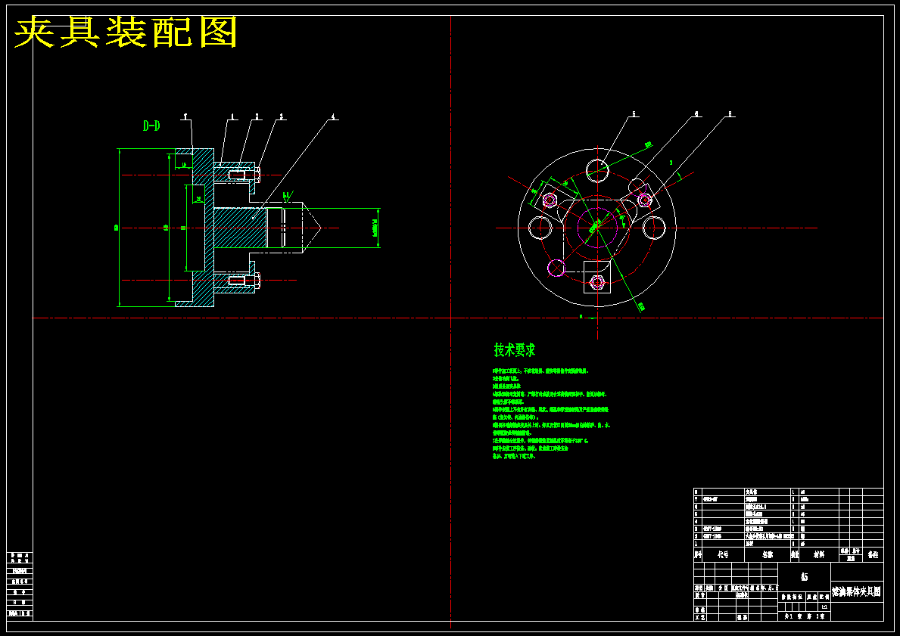The width and height of the screenshot is (900, 636).
Task: Click the 材料 column header in title block
Action: coord(818,554)
